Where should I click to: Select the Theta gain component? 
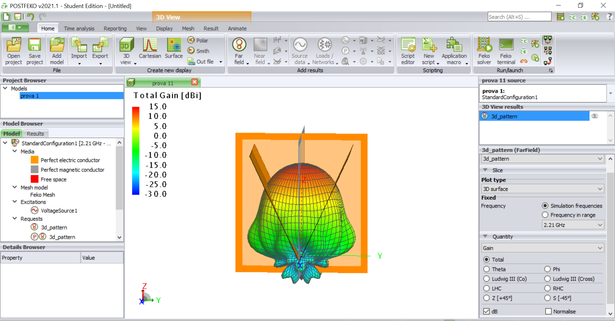(x=487, y=269)
